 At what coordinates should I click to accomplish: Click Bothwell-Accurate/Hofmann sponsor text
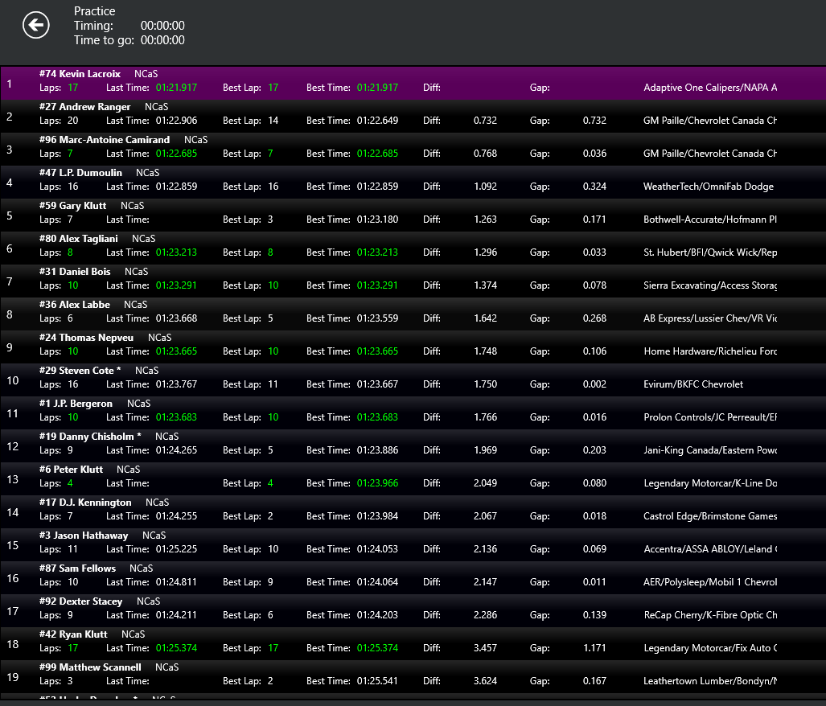click(x=710, y=220)
